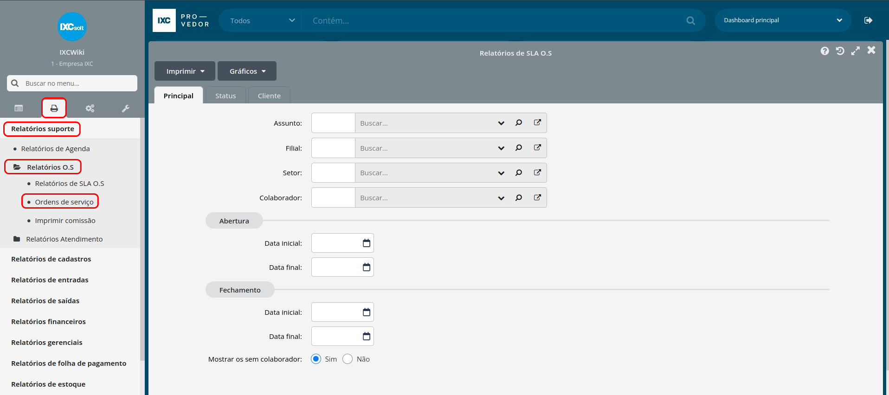The image size is (889, 395).
Task: Expand the Filial dropdown arrow
Action: [501, 148]
